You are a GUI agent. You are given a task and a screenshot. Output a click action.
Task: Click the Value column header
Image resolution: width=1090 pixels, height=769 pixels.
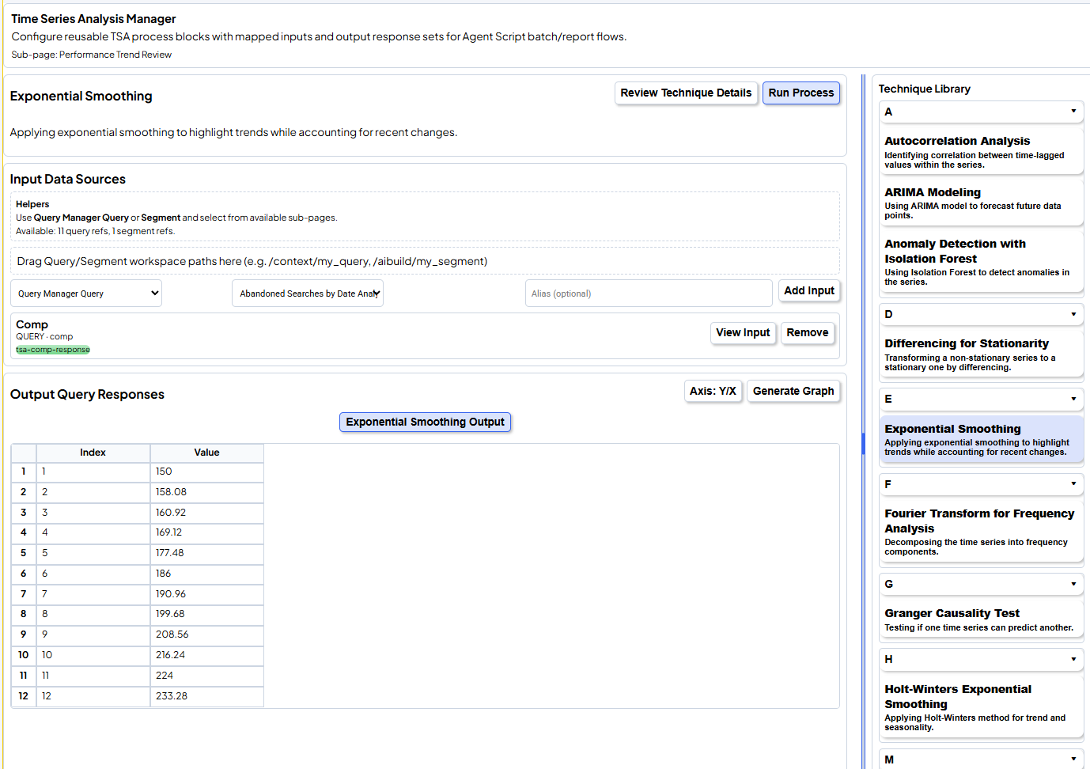click(206, 453)
